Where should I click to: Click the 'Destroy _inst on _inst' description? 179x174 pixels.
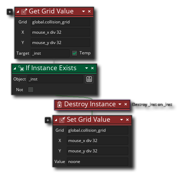click(x=152, y=105)
